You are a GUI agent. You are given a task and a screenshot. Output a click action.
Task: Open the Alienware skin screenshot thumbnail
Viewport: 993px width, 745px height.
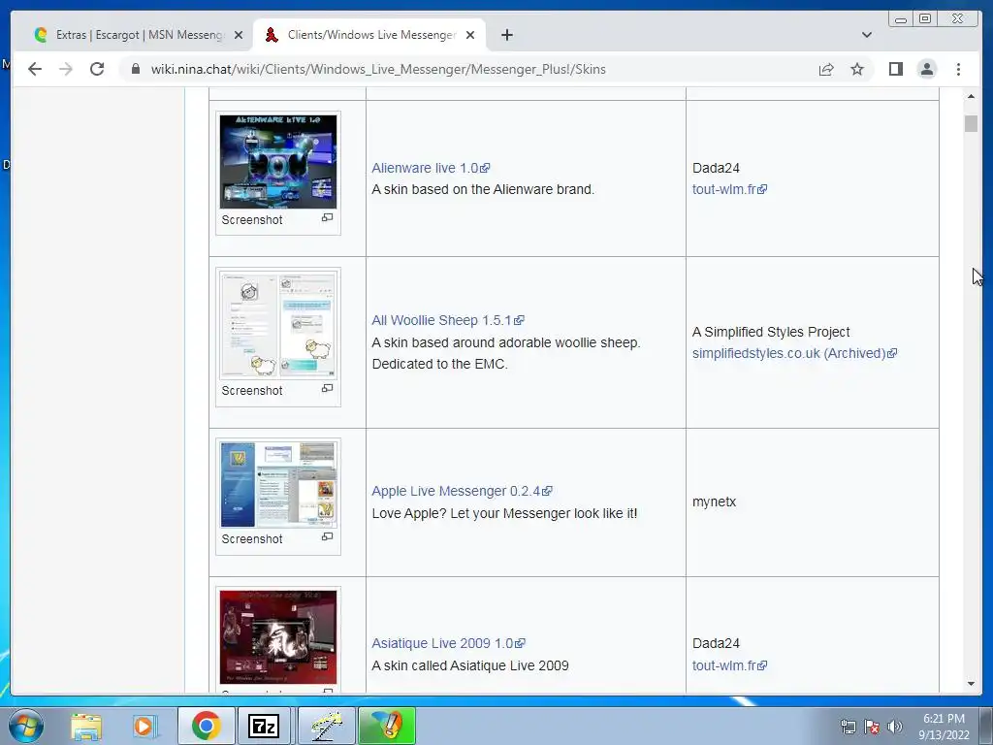278,162
